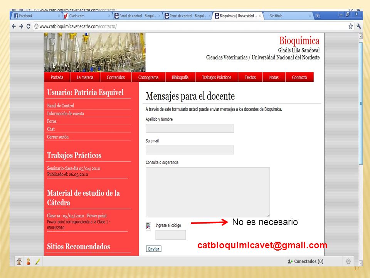Click the browser forward arrow
This screenshot has height=278, width=370.
(21, 26)
